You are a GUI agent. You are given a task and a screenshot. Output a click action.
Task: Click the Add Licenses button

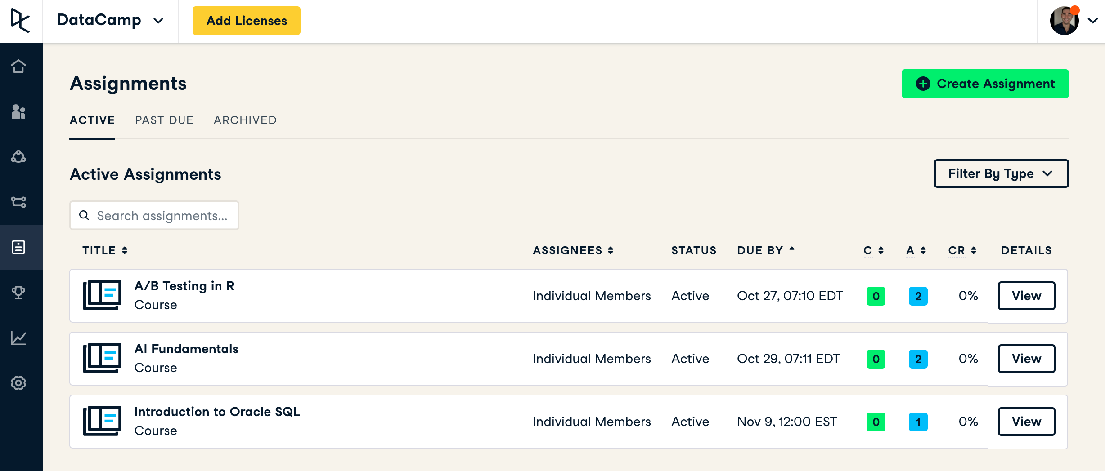pos(247,21)
